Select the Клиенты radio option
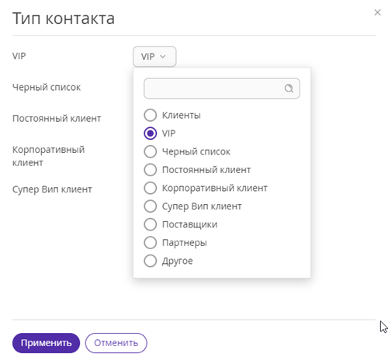 click(x=151, y=115)
